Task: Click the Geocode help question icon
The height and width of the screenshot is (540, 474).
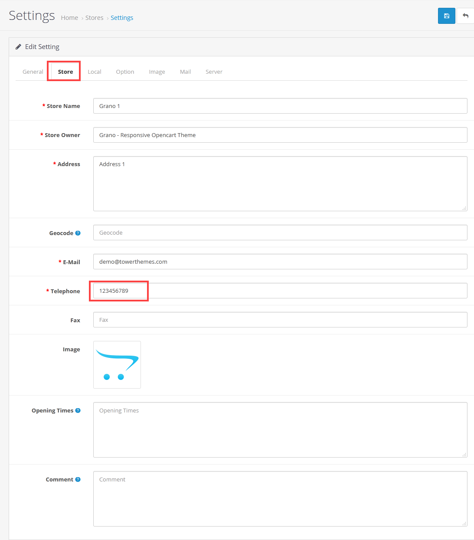Action: [78, 233]
